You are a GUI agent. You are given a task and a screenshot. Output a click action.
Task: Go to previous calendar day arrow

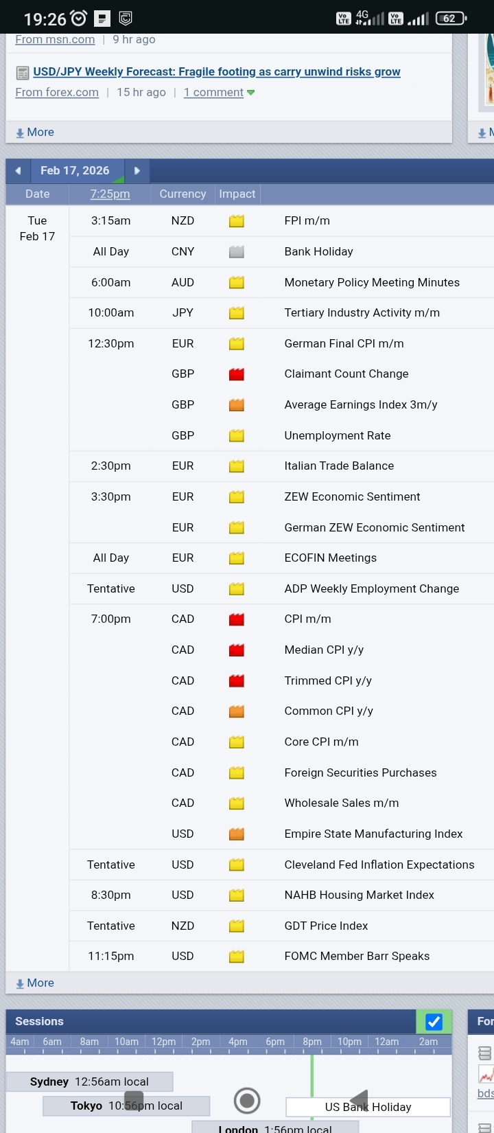pos(18,171)
